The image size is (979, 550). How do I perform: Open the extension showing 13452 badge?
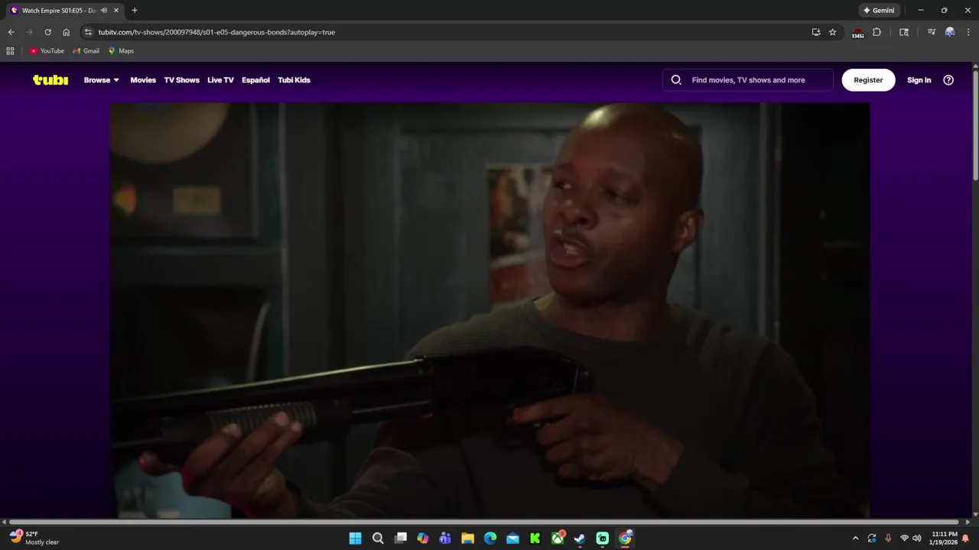click(857, 32)
